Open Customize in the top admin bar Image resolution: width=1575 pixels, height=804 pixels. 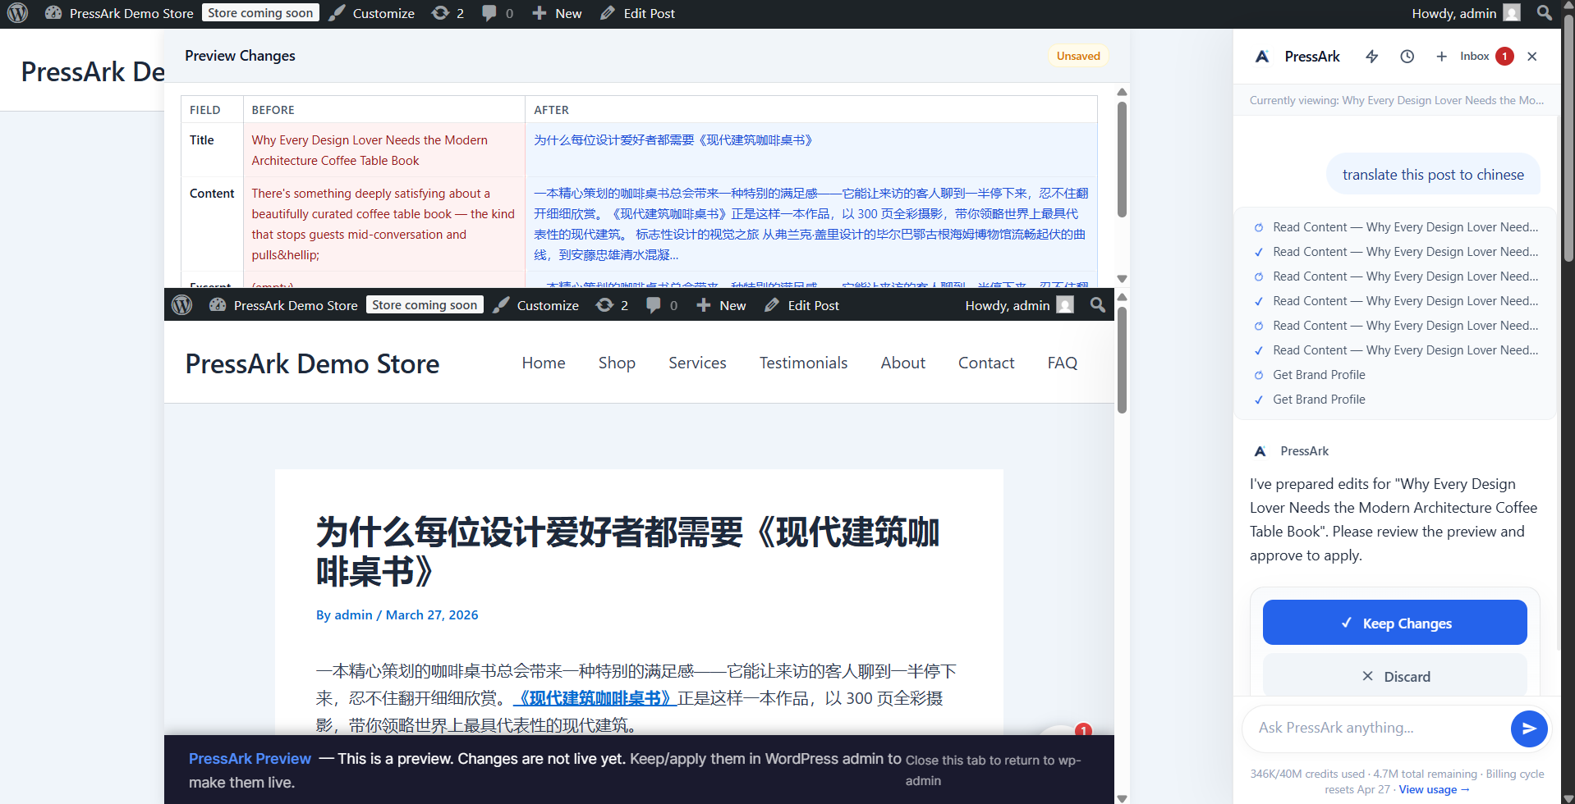372,13
